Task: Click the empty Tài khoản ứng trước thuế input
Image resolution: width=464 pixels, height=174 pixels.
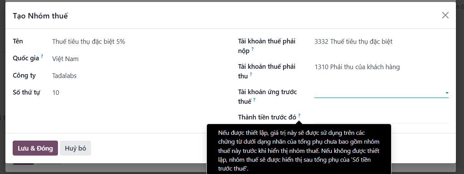Action: [379, 93]
